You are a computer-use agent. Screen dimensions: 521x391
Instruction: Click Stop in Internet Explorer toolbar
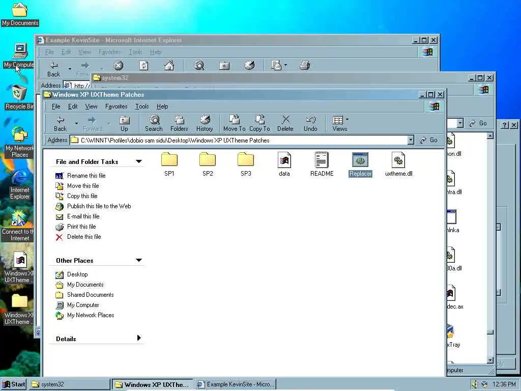[x=118, y=66]
